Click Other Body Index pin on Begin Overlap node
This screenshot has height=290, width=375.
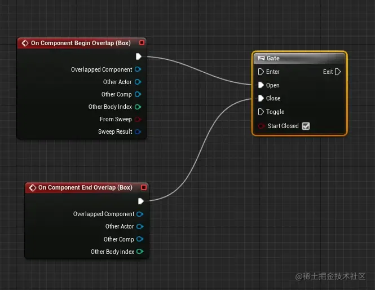pyautogui.click(x=138, y=107)
